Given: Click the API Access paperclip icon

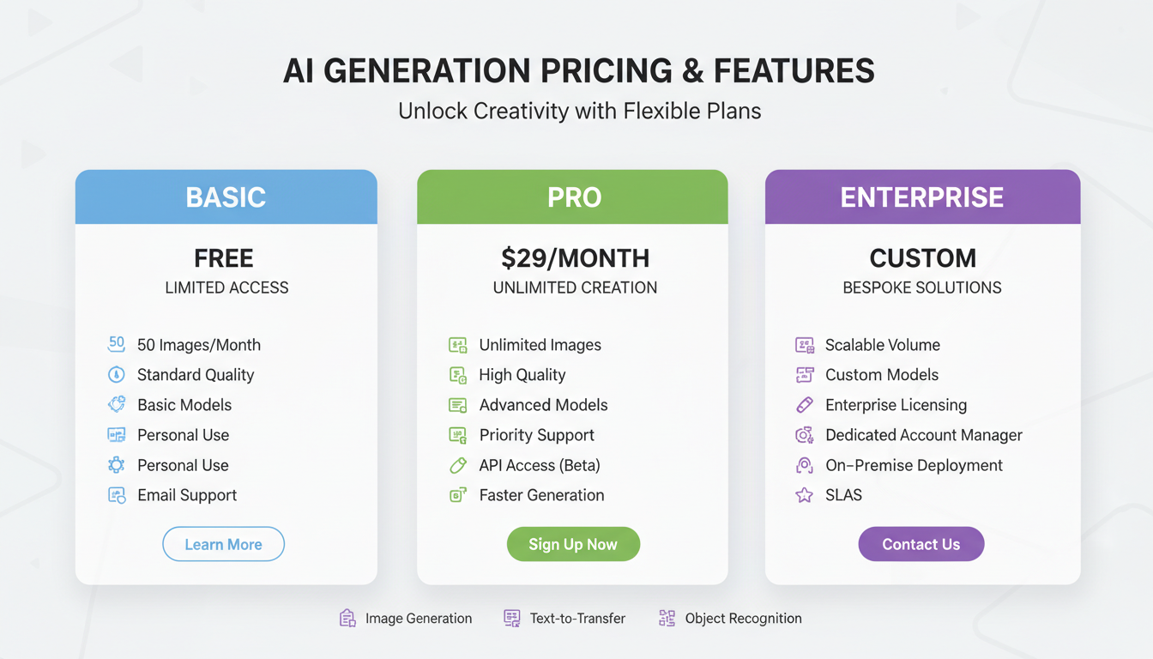Looking at the screenshot, I should click(x=457, y=464).
